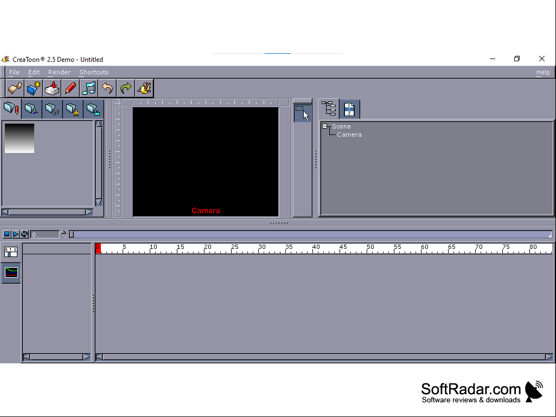Click the frame scrubber slider handle
The width and height of the screenshot is (556, 417).
click(72, 234)
